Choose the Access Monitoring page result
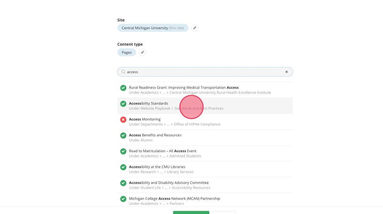Image resolution: width=383 pixels, height=214 pixels. point(205,122)
